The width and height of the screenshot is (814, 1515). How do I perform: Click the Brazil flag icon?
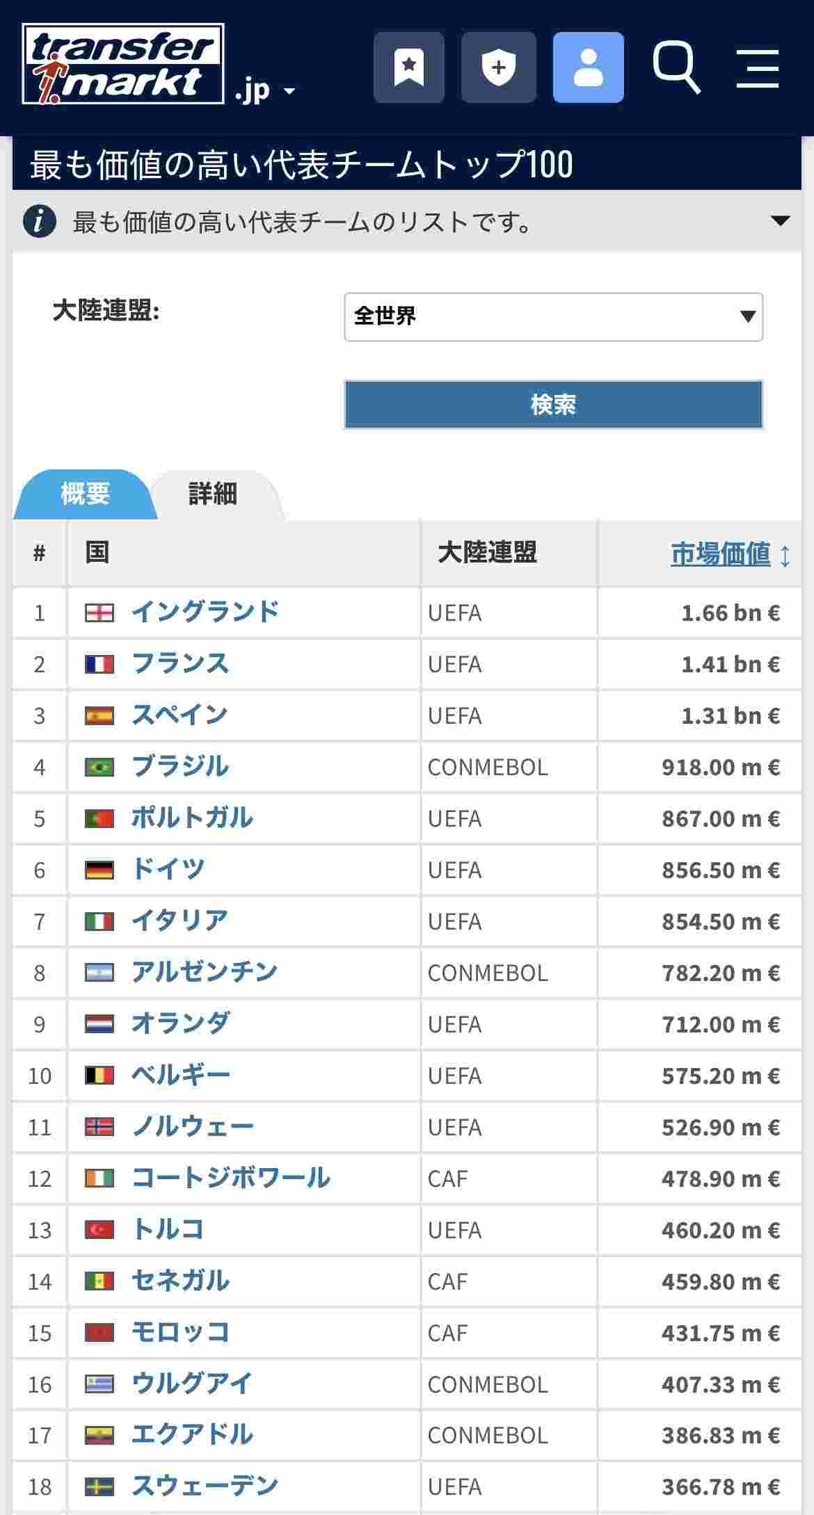[99, 767]
